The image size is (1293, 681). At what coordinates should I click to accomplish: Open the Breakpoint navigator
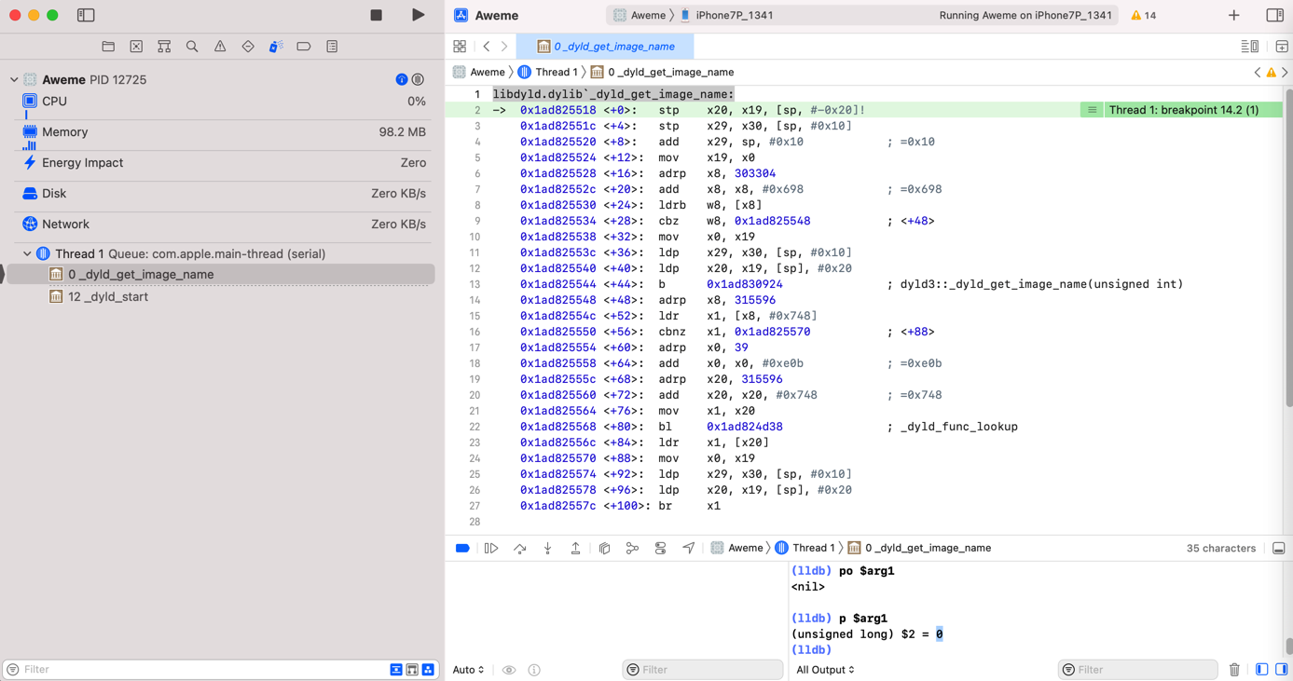[304, 47]
